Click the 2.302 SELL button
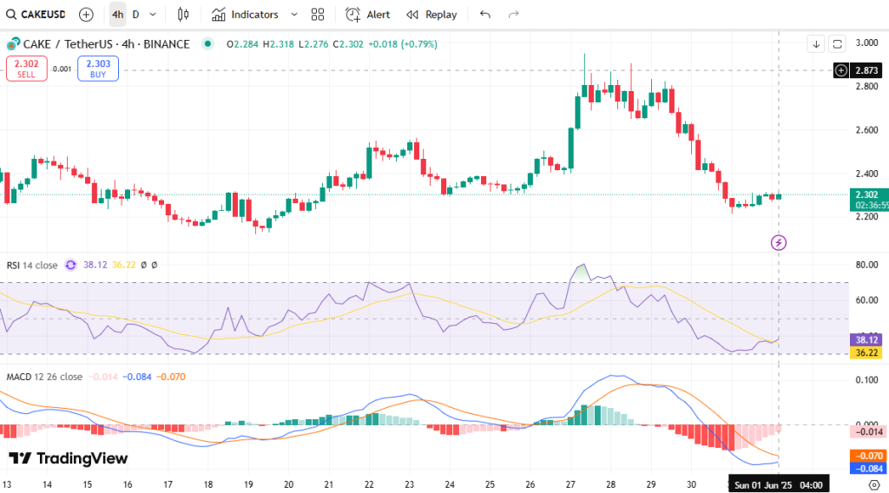 click(27, 69)
